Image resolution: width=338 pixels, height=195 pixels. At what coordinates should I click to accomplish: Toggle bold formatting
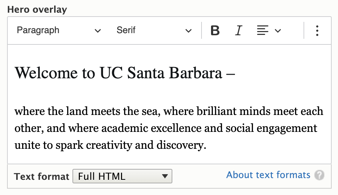point(215,30)
